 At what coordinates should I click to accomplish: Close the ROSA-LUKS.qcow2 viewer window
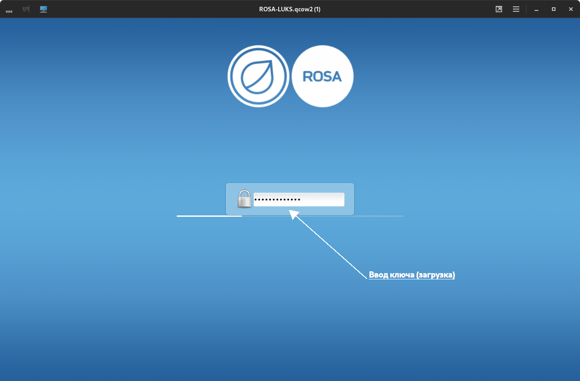[x=570, y=9]
